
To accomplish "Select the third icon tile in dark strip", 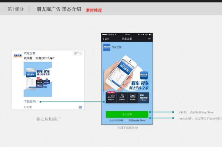I will click(x=133, y=97).
